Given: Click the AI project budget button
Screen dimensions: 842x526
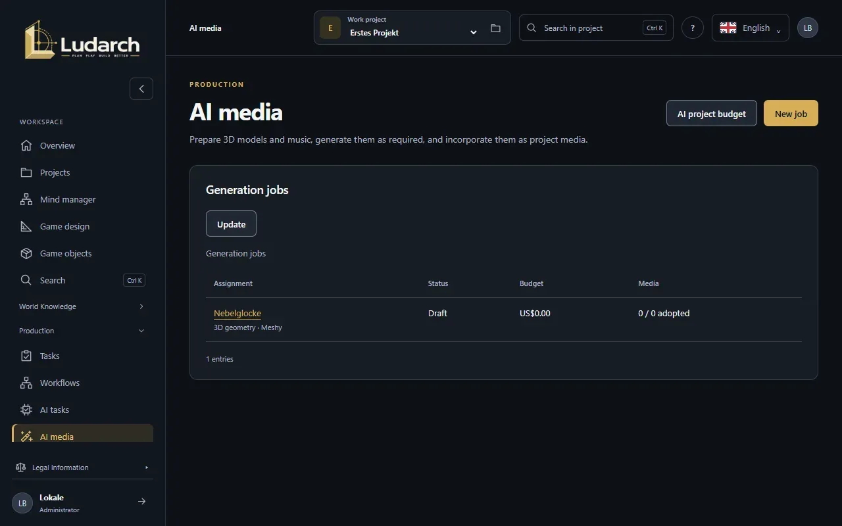Looking at the screenshot, I should click(712, 113).
